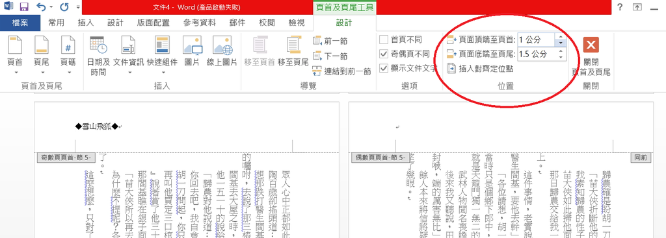Click 關閉頁首及頁尾 close button
Screen dimensions: 666x238
tap(591, 56)
